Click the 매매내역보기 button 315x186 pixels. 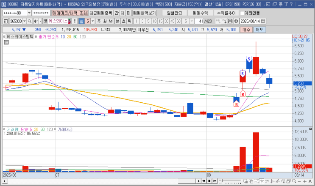pos(145,13)
